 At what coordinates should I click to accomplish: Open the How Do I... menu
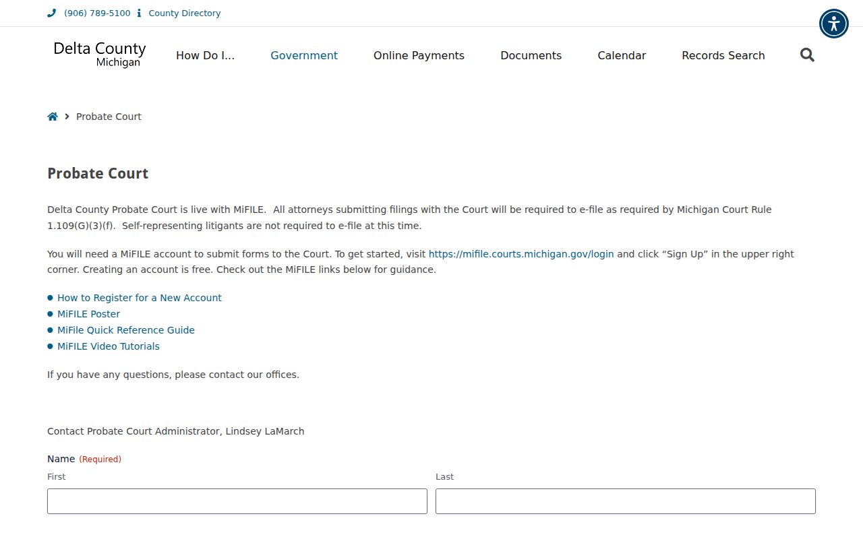coord(206,55)
